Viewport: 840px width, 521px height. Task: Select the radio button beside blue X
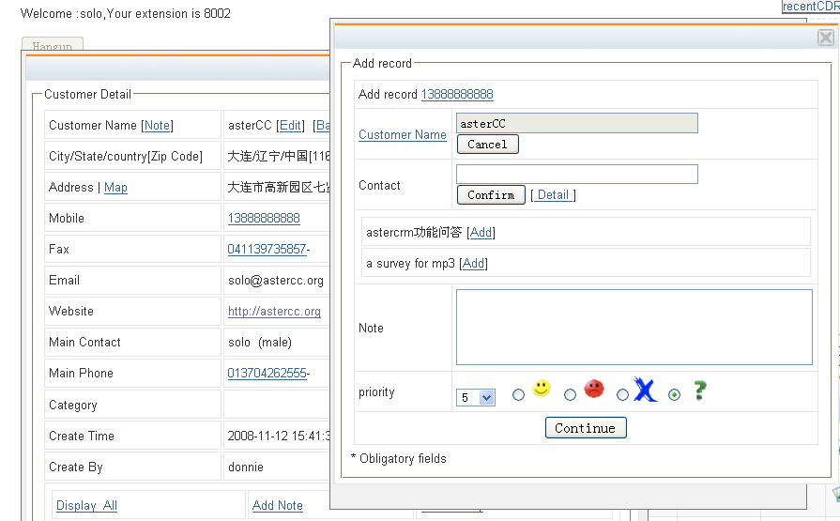pos(622,395)
